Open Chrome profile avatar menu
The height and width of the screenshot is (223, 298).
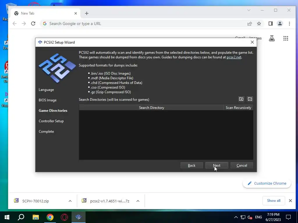280,24
